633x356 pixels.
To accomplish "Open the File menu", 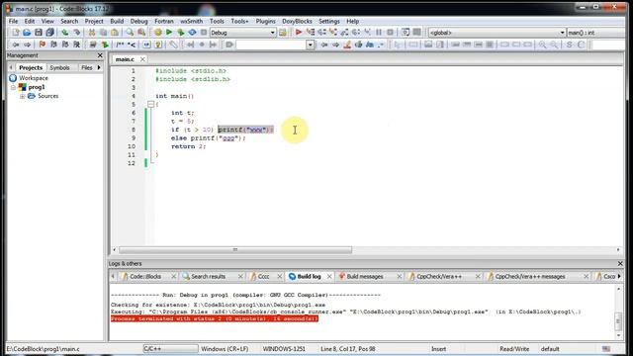I will coord(13,21).
